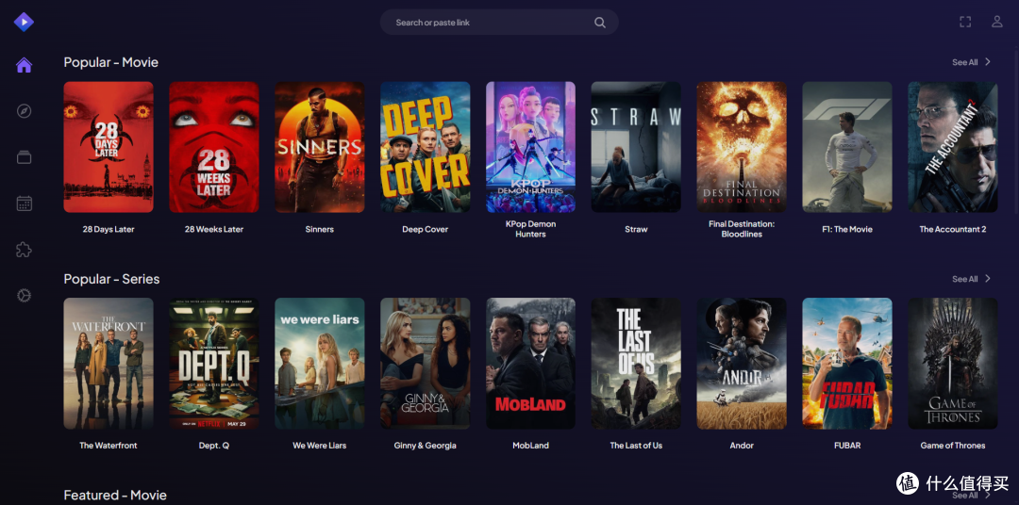Click the 'F1: The Movie' title text
The image size is (1019, 505).
tap(846, 229)
